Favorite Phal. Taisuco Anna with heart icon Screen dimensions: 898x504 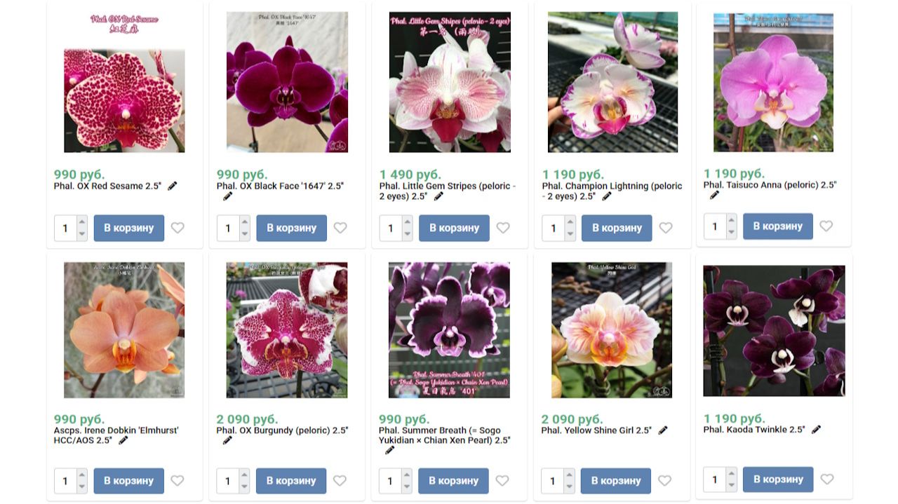click(826, 226)
